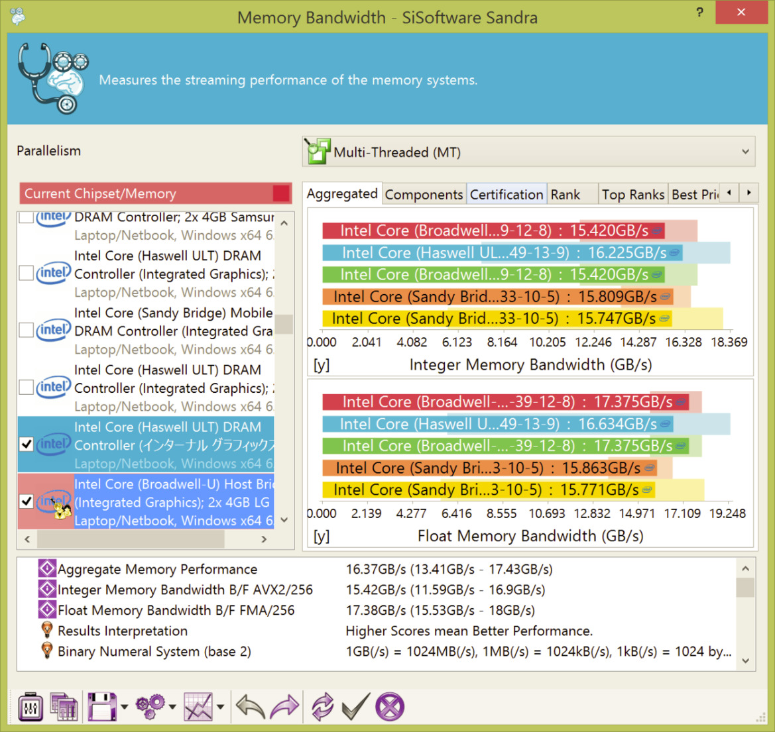775x732 pixels.
Task: Click the chipset list scroll up arrow
Action: [284, 223]
